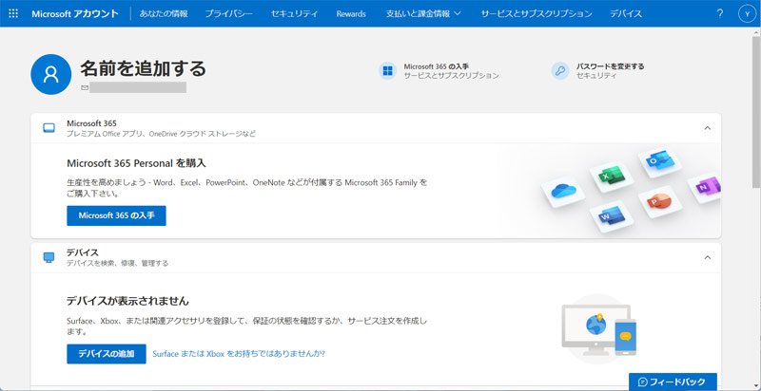The width and height of the screenshot is (761, 391).
Task: Open the フィードバック button
Action: 673,382
